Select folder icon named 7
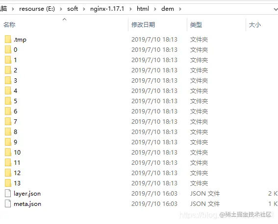 coord(8,121)
